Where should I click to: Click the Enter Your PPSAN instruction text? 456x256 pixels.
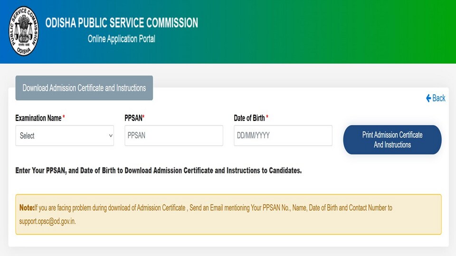[x=159, y=170]
